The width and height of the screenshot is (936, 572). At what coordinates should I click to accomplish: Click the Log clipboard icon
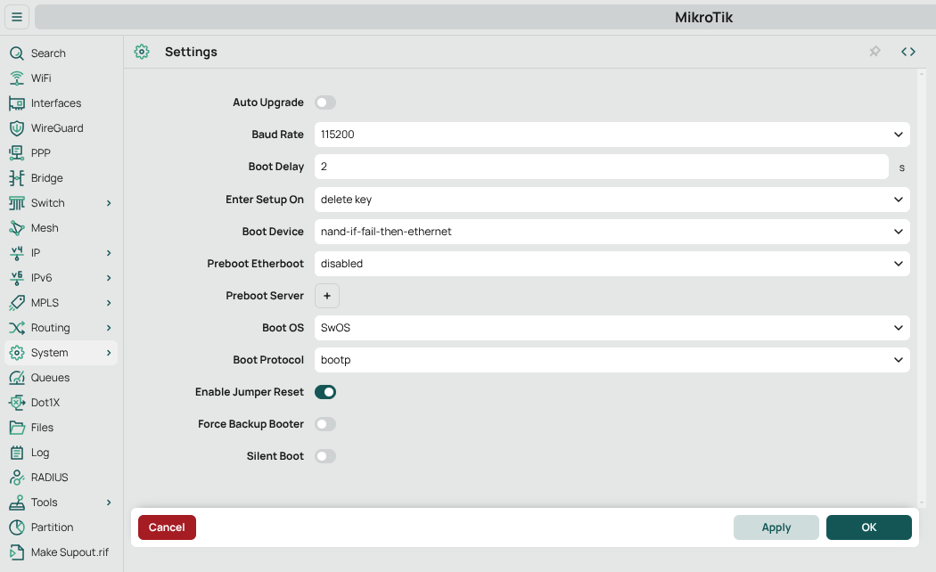click(17, 453)
